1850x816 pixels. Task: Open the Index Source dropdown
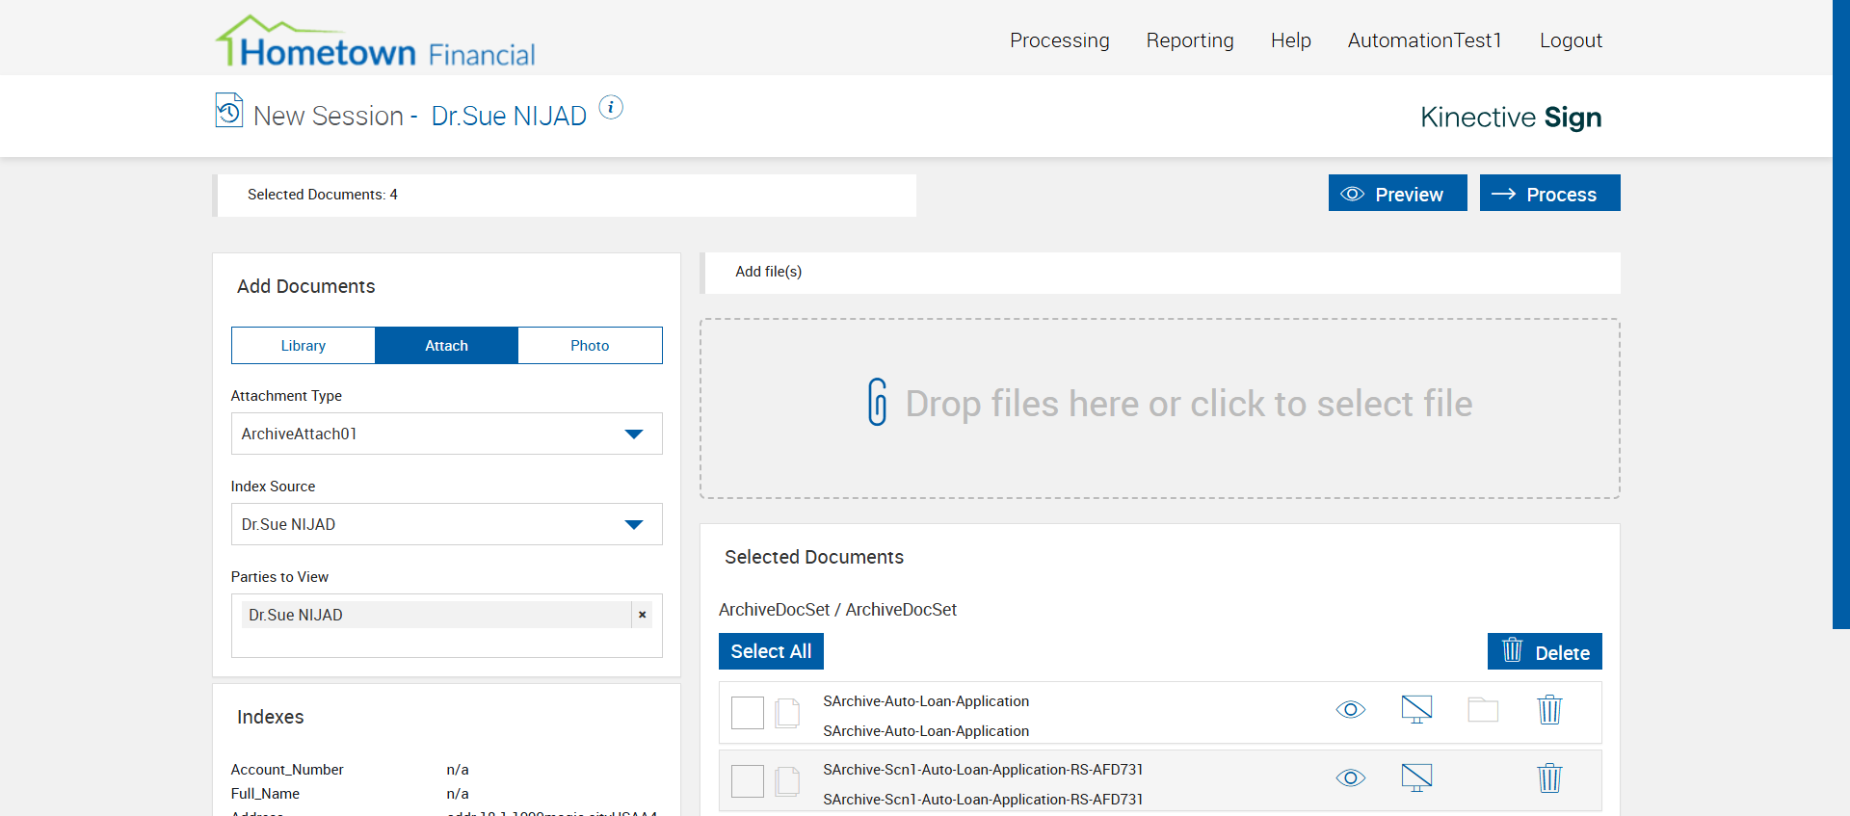[x=447, y=524]
